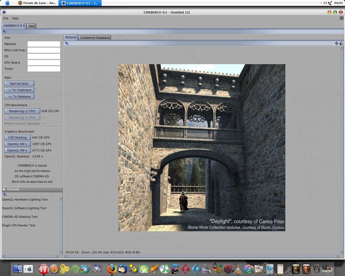Click 'More info at www.maxon.net' text

point(32,182)
